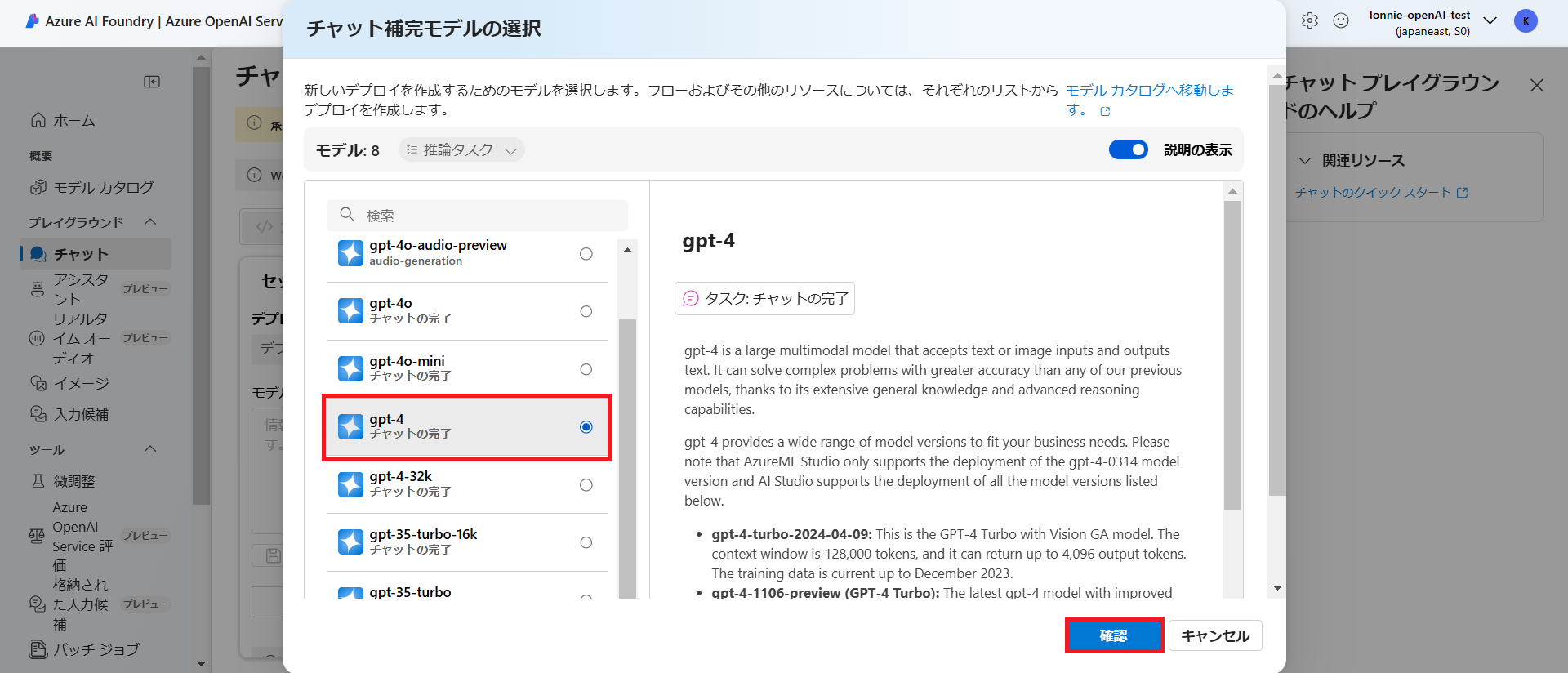The image size is (1568, 673).
Task: Click the 検索 model search field
Action: [x=477, y=216]
